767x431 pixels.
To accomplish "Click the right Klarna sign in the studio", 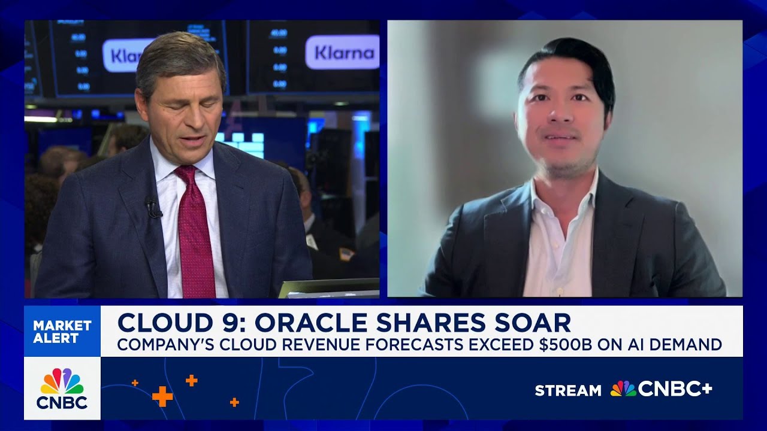I will 342,53.
